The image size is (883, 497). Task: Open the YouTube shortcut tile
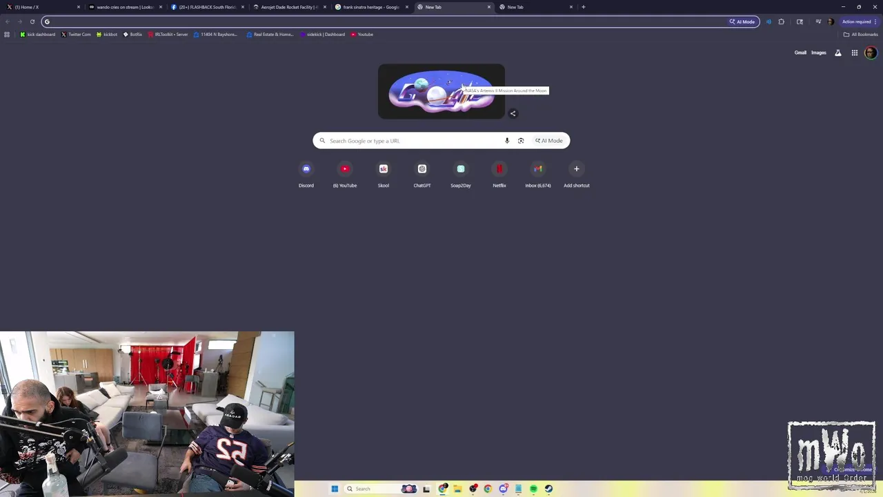click(x=345, y=174)
